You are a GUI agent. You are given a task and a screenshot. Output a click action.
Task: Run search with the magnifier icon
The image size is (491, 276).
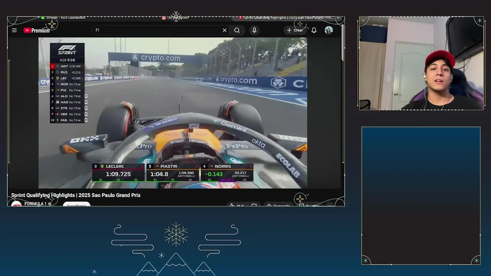point(237,30)
